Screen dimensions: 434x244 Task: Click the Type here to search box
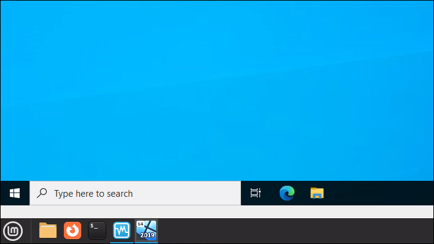click(135, 193)
